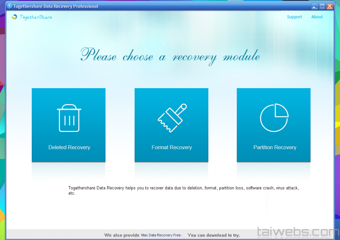Image resolution: width=340 pixels, height=240 pixels.
Task: Open the Support menu item
Action: click(x=294, y=17)
